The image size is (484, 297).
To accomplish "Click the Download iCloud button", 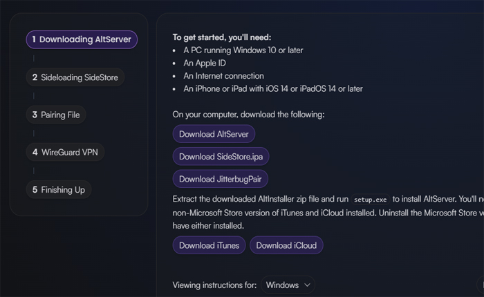I will pyautogui.click(x=286, y=245).
